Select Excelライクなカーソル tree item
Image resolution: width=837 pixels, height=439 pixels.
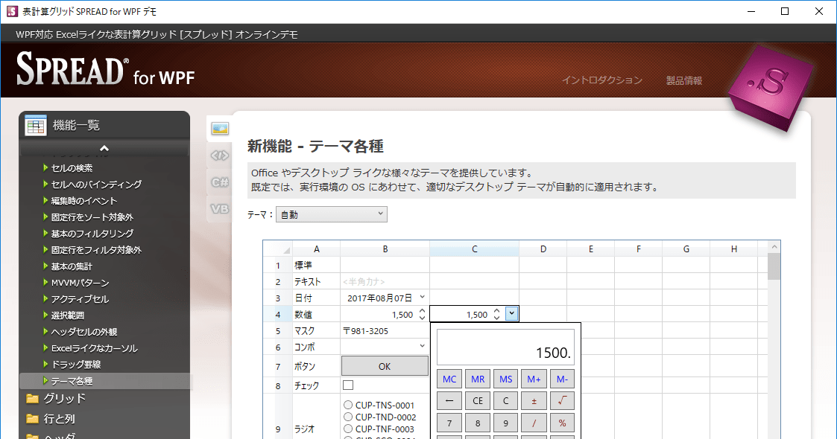point(94,348)
